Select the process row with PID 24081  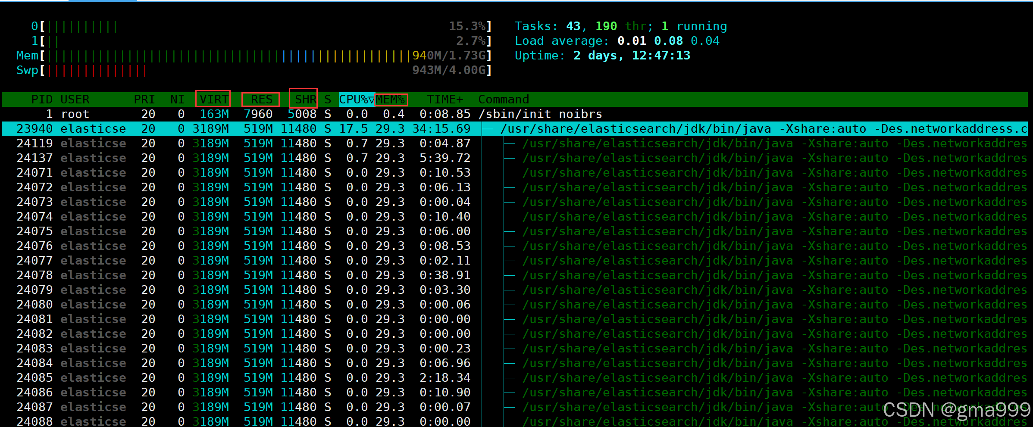515,319
